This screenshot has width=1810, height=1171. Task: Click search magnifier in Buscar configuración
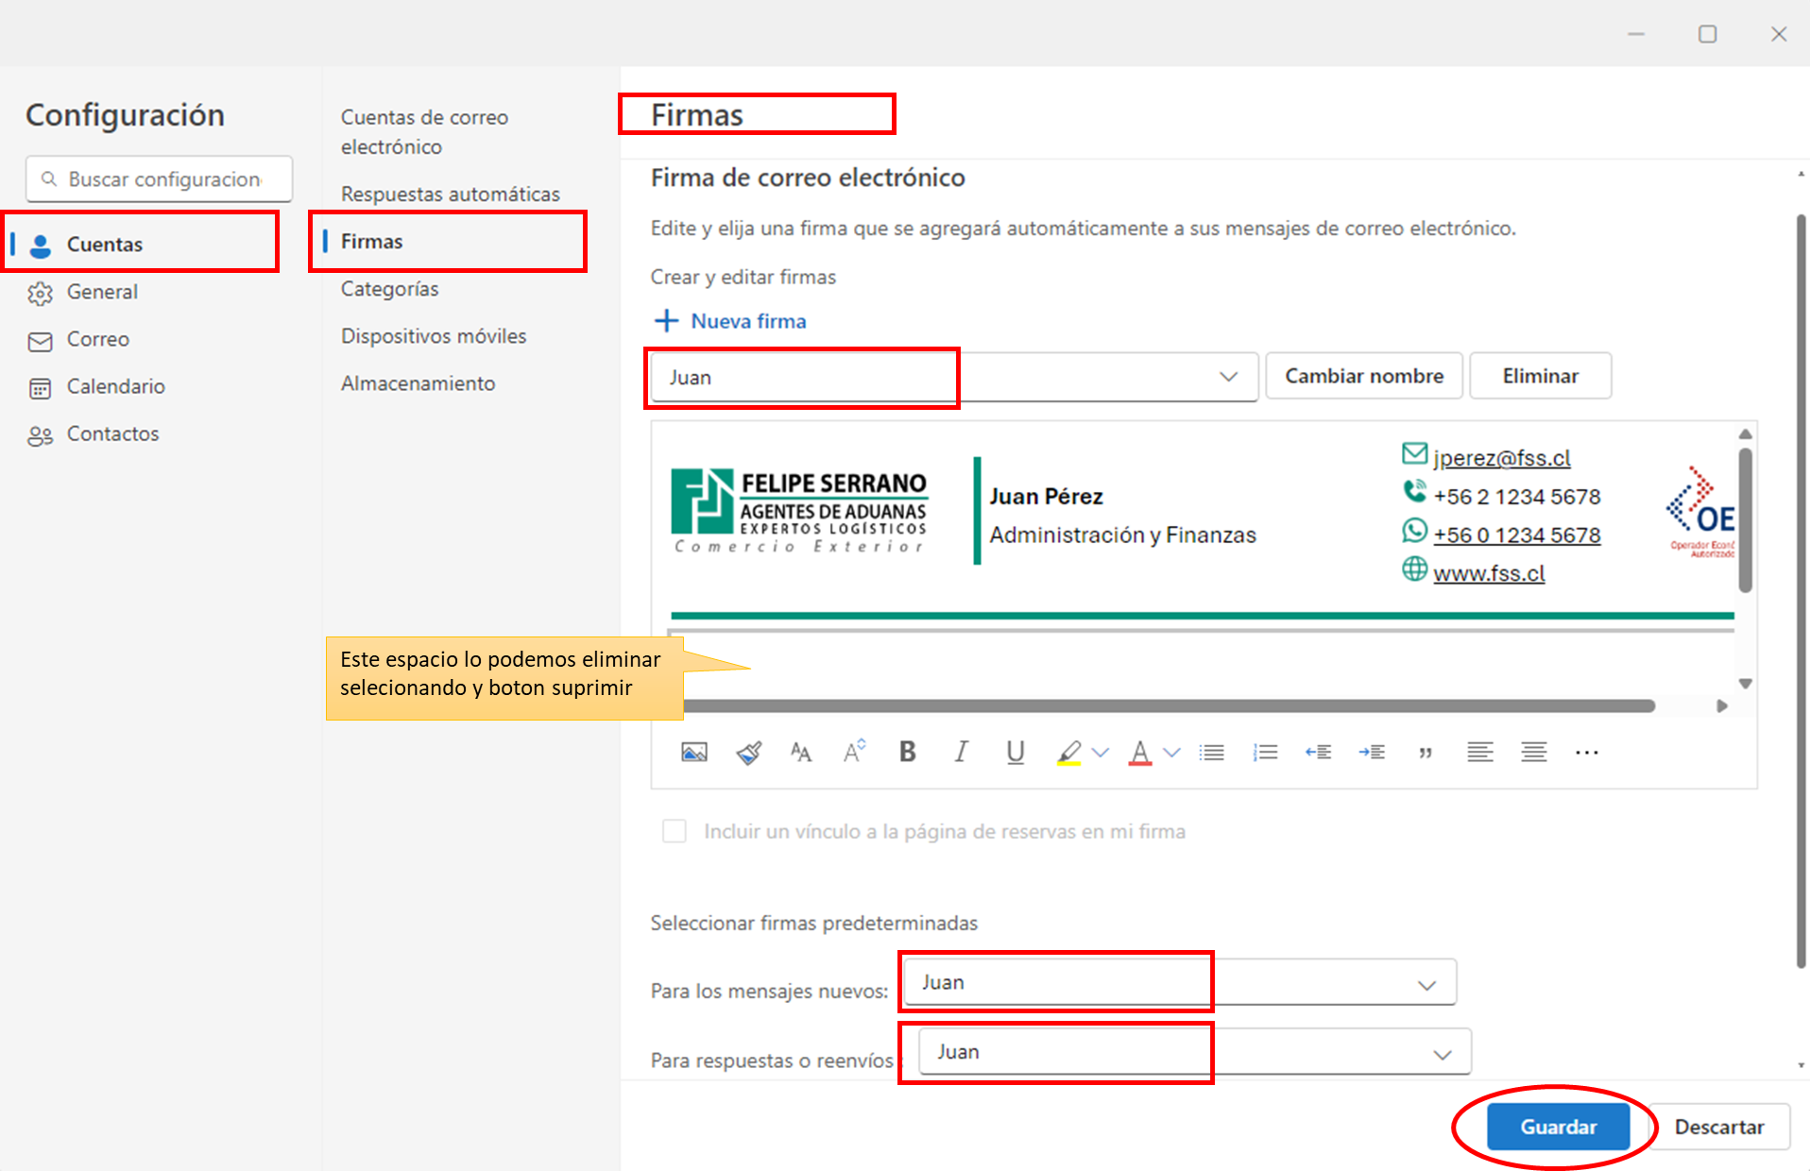(49, 178)
